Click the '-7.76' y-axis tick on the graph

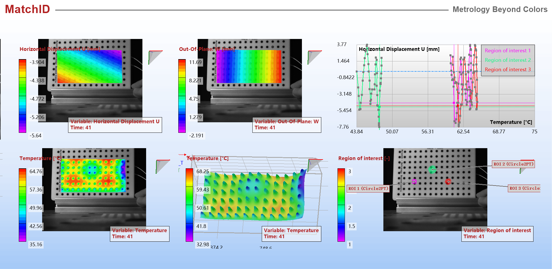tap(343, 127)
